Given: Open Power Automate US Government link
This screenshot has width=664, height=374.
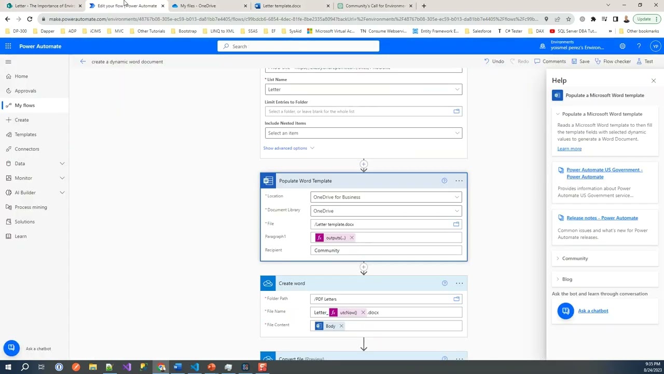Looking at the screenshot, I should pyautogui.click(x=604, y=173).
